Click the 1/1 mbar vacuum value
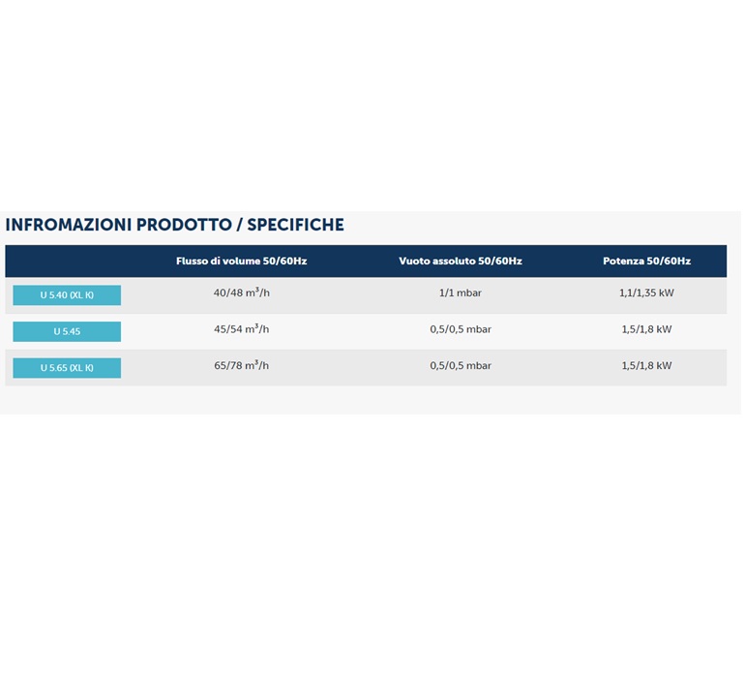 click(460, 293)
